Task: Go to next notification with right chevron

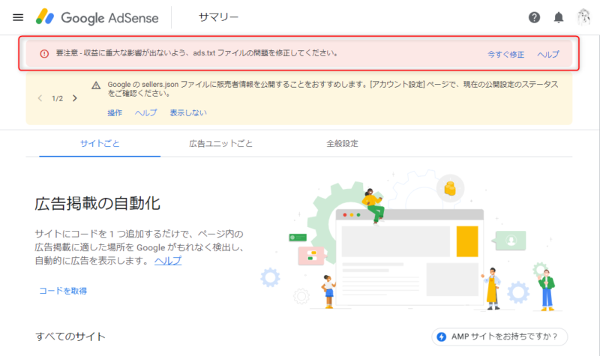Action: [75, 98]
